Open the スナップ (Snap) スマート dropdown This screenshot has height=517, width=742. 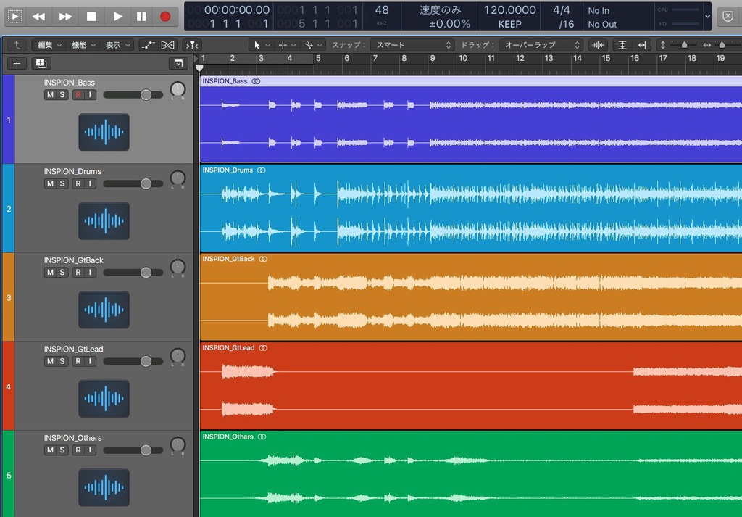point(413,45)
